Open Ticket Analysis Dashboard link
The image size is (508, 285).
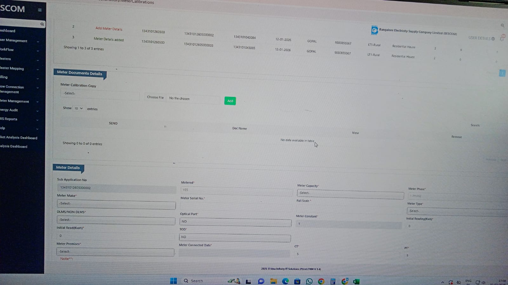tap(18, 137)
